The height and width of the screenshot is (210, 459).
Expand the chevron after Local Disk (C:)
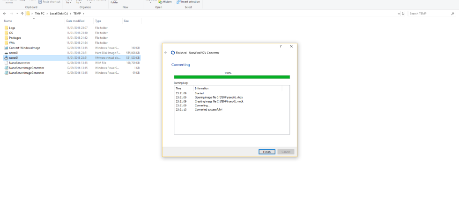[71, 14]
